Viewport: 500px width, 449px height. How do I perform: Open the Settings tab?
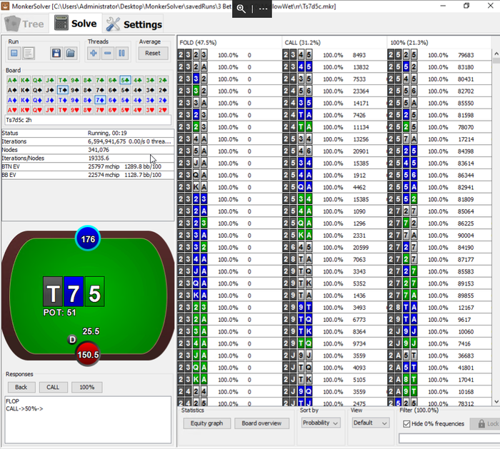click(134, 24)
